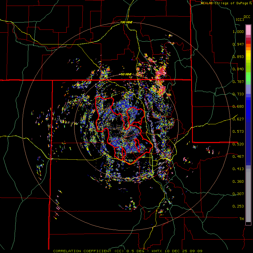Click the 0.253 legend value
Screen dimensions: 253x253
(x=238, y=206)
